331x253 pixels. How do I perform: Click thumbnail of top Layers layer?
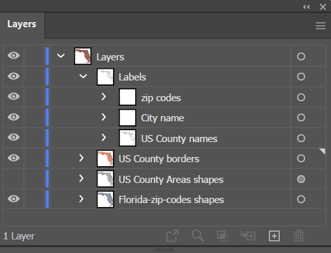click(x=82, y=56)
